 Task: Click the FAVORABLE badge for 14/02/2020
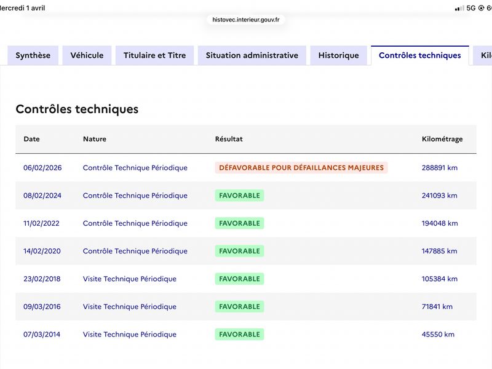pyautogui.click(x=239, y=251)
